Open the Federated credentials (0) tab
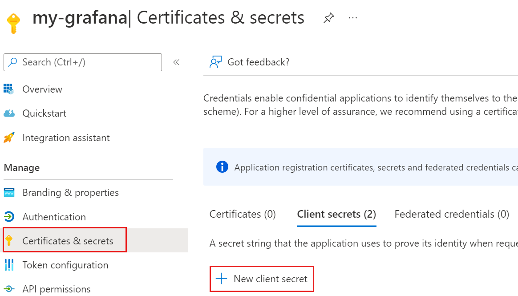The height and width of the screenshot is (296, 518). pos(452,214)
